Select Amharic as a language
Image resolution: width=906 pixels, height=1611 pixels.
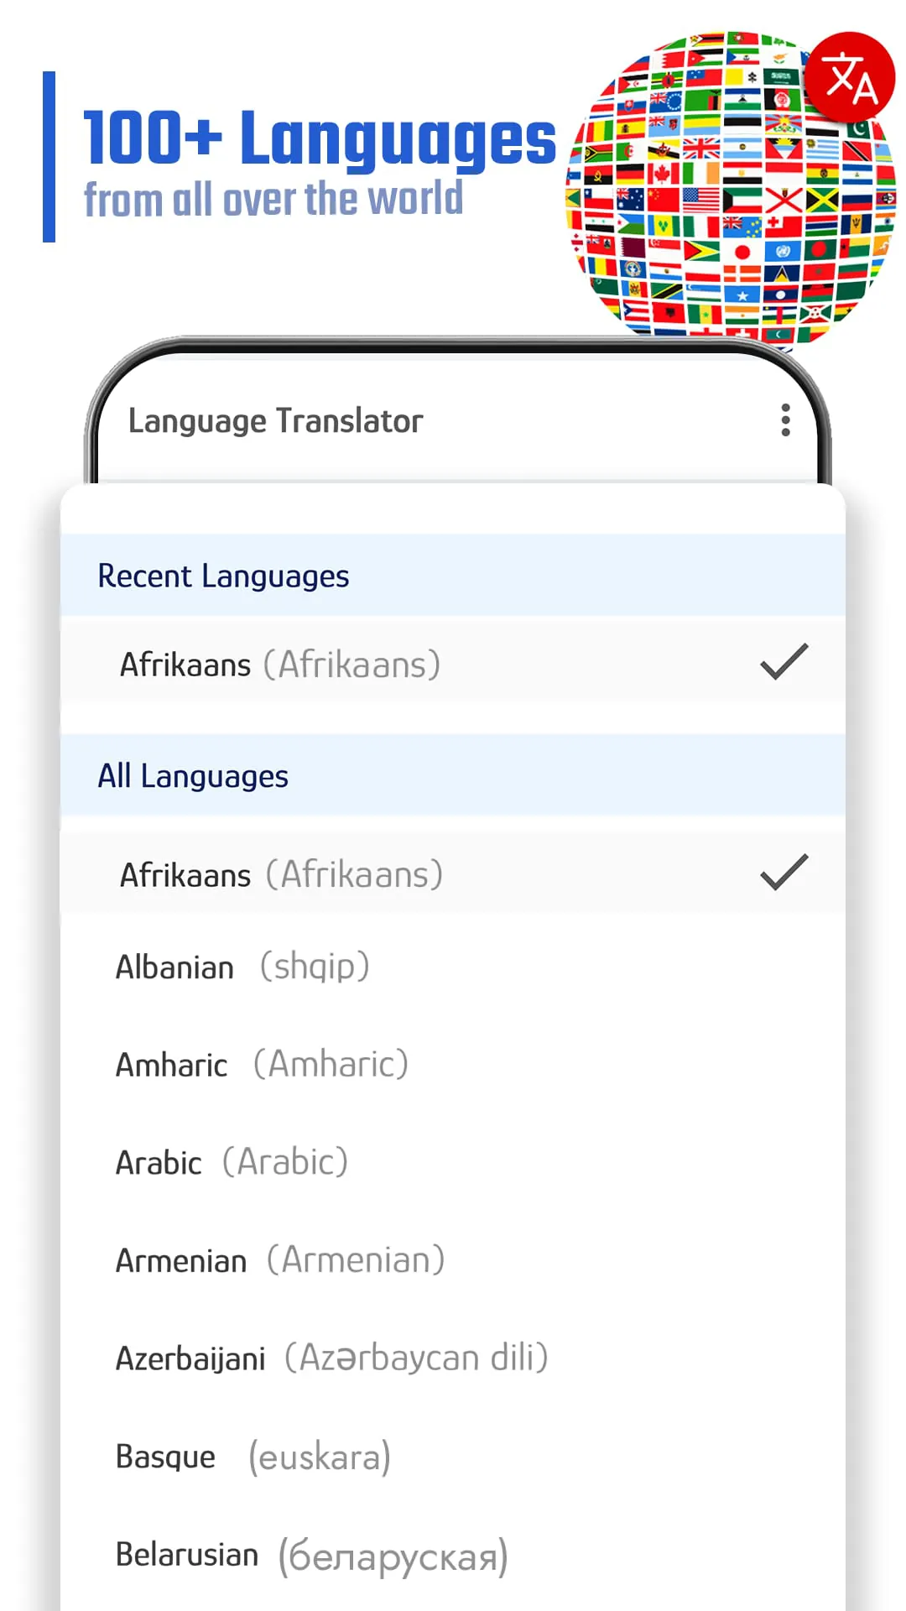pyautogui.click(x=260, y=1063)
